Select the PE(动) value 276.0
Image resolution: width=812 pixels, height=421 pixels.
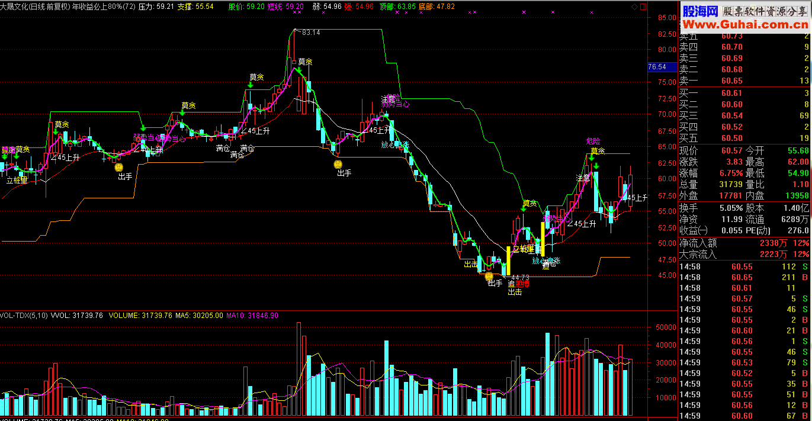pyautogui.click(x=798, y=230)
